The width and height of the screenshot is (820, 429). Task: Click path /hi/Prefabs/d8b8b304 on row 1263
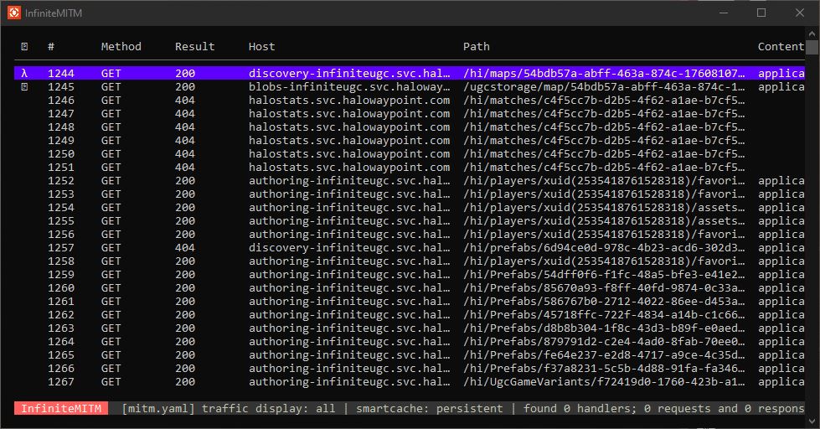(x=604, y=328)
